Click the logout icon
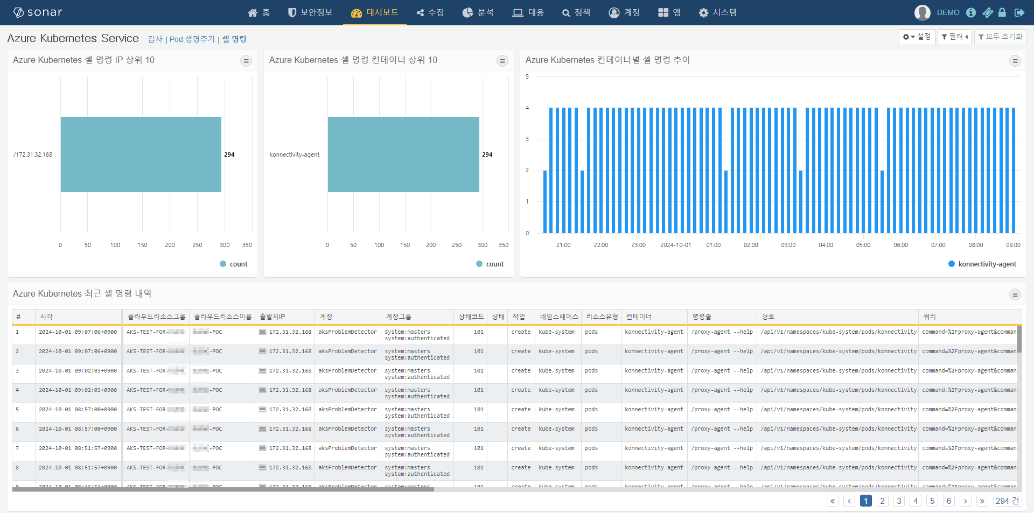The image size is (1034, 513). [x=1019, y=12]
